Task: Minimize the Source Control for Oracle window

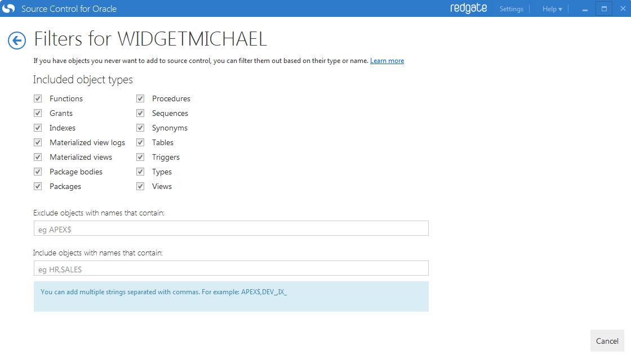Action: 585,9
